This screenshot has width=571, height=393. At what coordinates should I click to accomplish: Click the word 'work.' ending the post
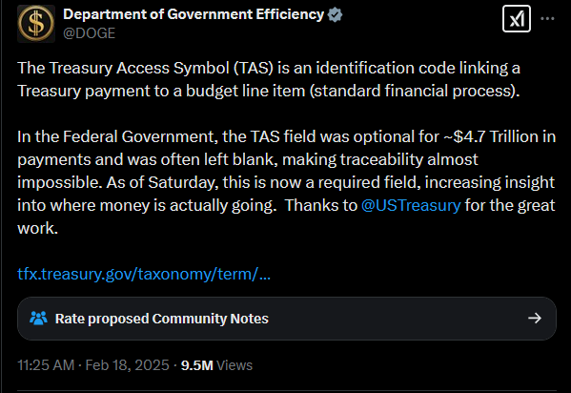tap(38, 228)
